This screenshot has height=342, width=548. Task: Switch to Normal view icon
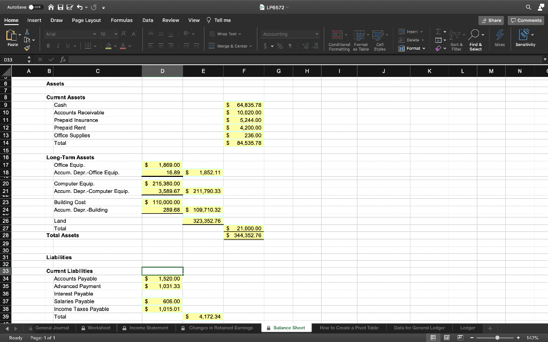click(433, 338)
